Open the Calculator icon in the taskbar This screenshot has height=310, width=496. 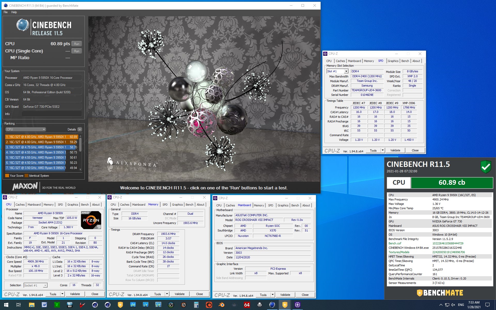196,305
